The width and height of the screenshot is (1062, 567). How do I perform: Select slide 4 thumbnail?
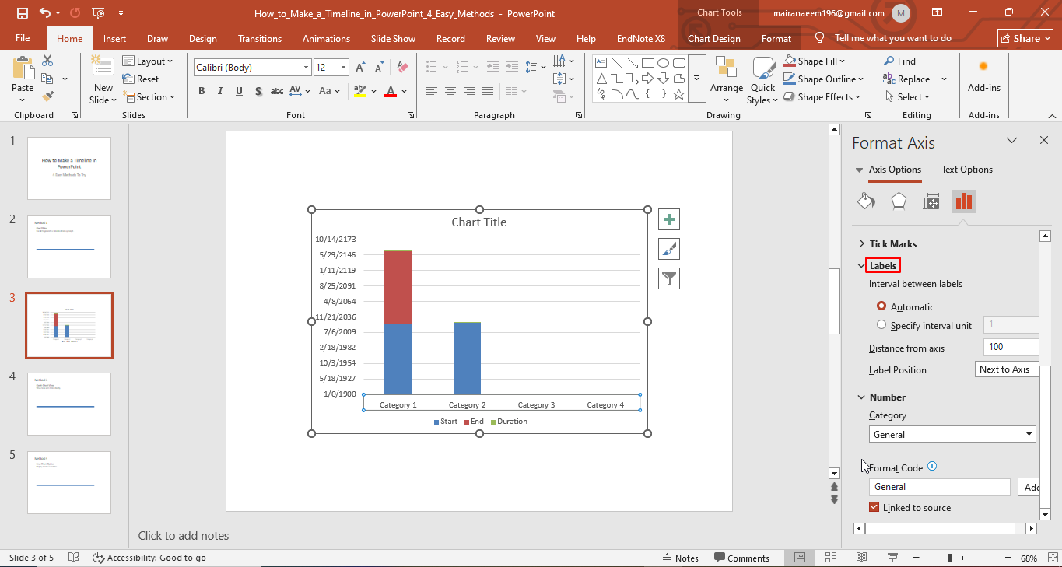click(x=69, y=404)
